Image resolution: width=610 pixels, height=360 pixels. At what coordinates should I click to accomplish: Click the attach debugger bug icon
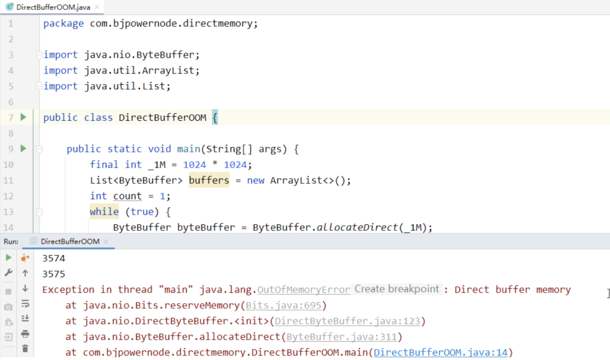tap(8, 322)
